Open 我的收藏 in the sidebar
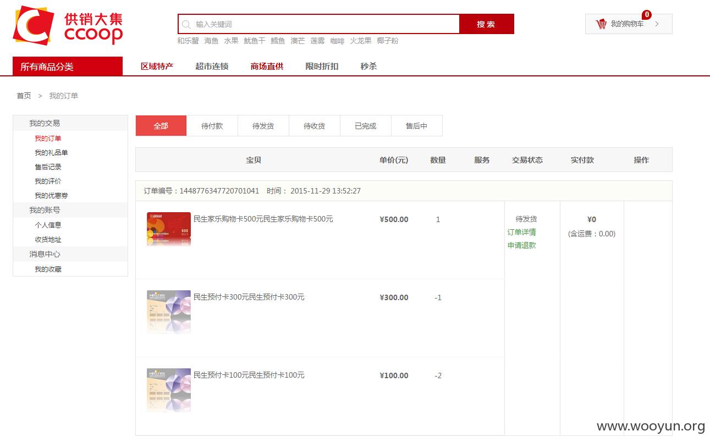 [x=48, y=269]
